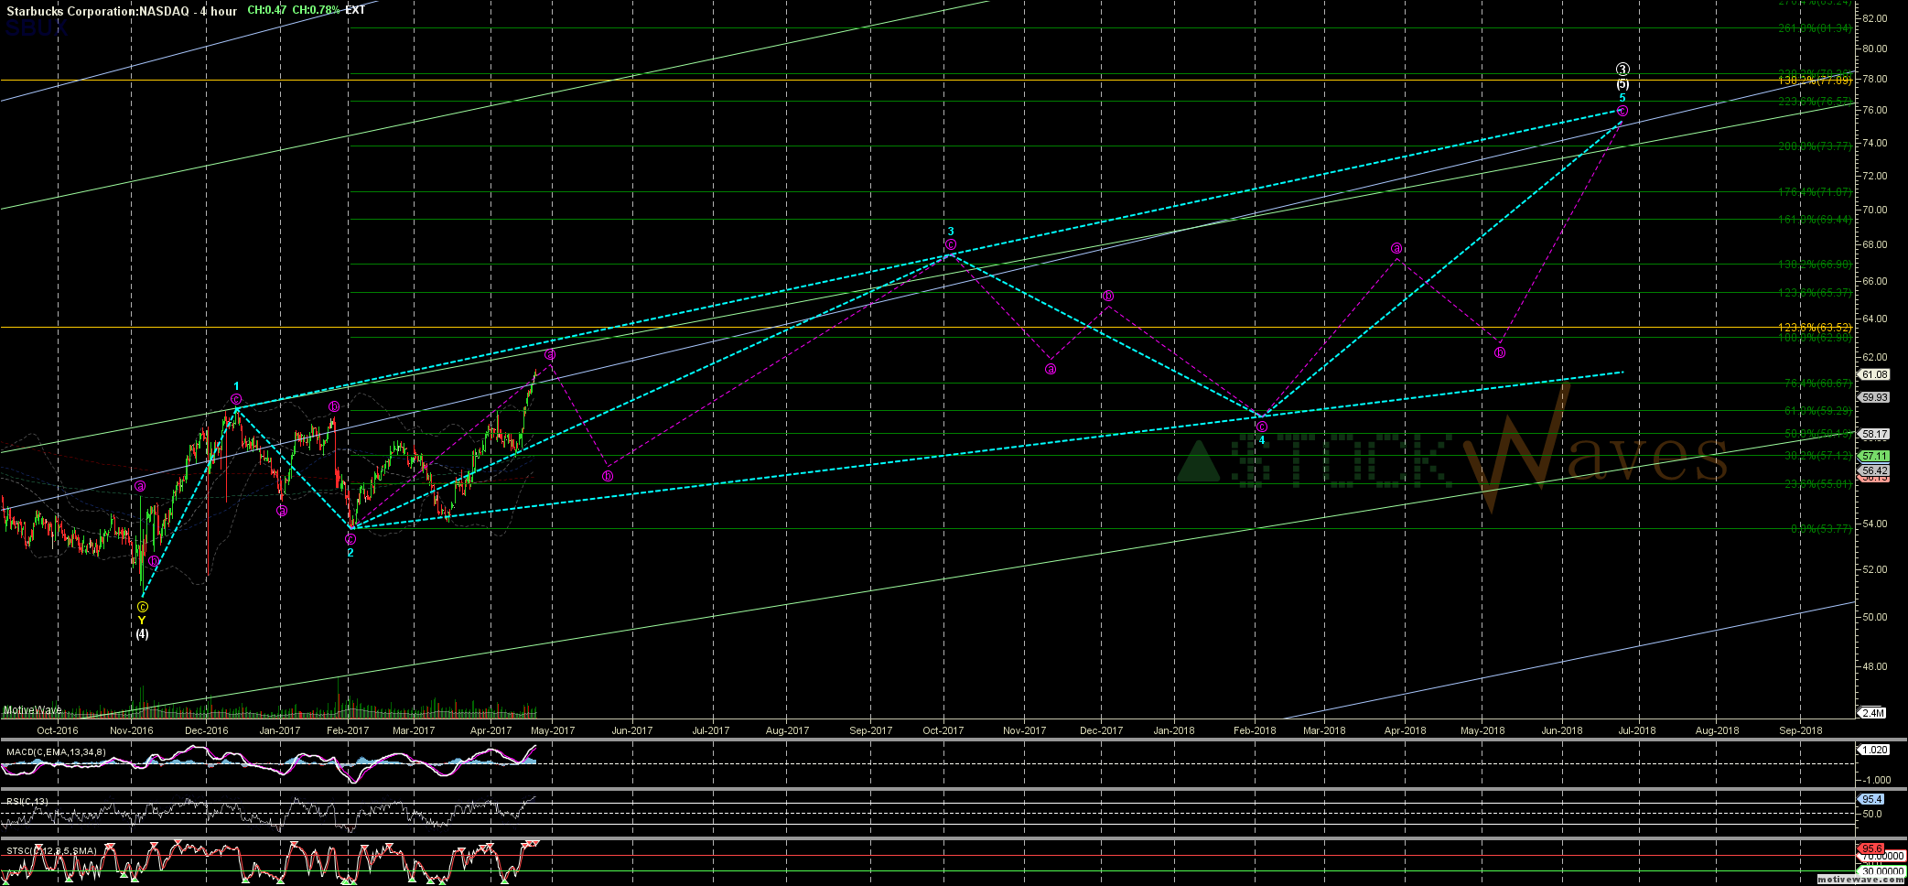The width and height of the screenshot is (1908, 886).
Task: Click the 58.17 price tag on the axis
Action: coord(1875,434)
